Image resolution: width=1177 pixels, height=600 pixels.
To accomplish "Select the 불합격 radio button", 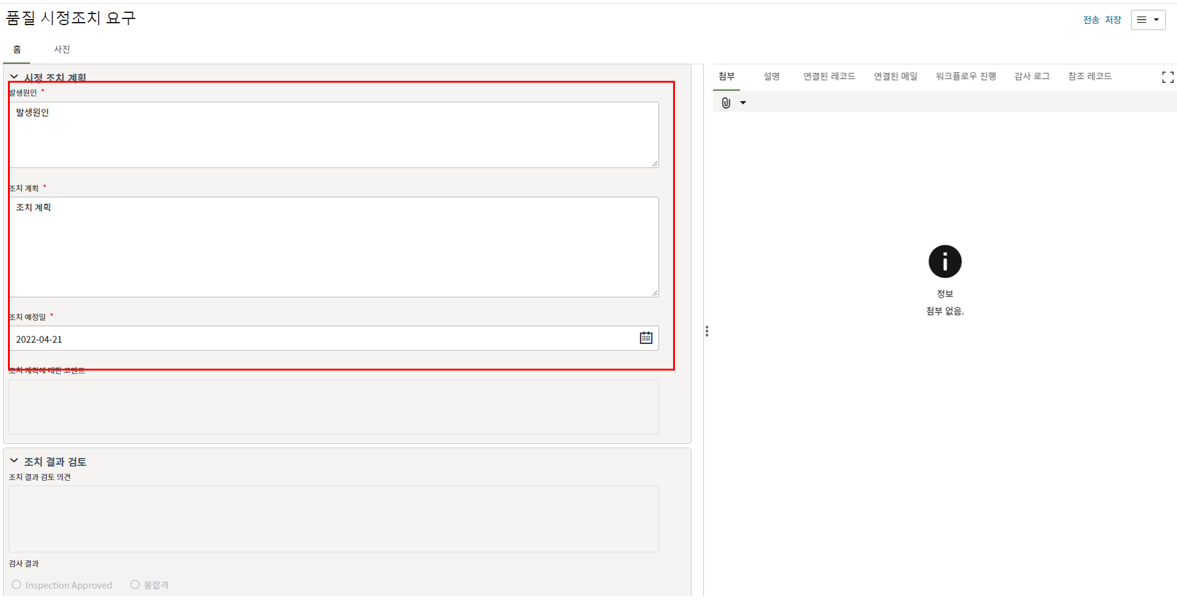I will pyautogui.click(x=135, y=585).
